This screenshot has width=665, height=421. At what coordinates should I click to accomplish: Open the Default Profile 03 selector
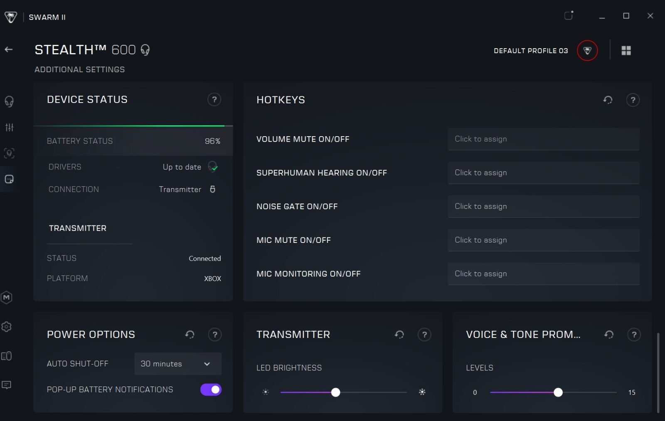click(x=530, y=51)
